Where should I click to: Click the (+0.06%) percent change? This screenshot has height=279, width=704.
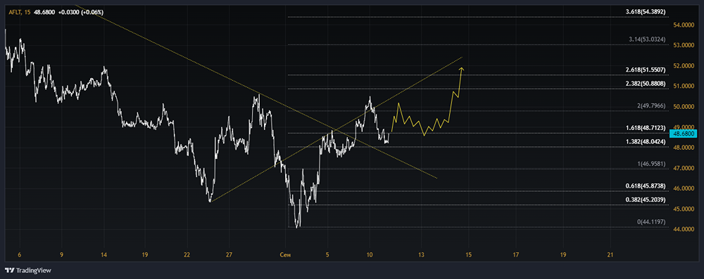pos(92,13)
